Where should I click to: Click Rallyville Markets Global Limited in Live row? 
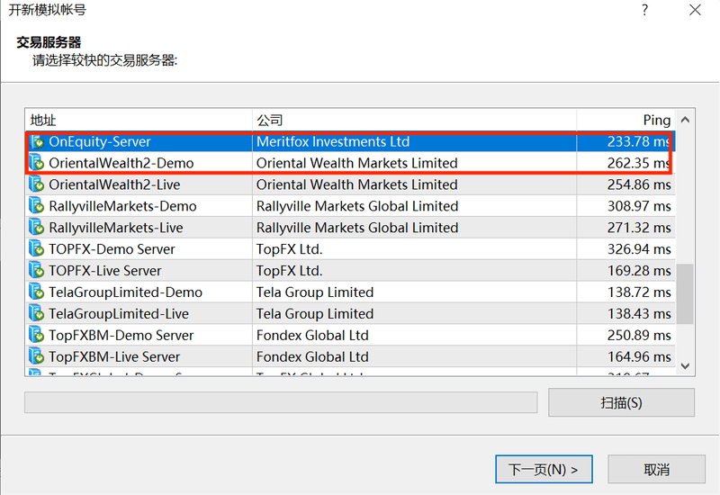(357, 228)
